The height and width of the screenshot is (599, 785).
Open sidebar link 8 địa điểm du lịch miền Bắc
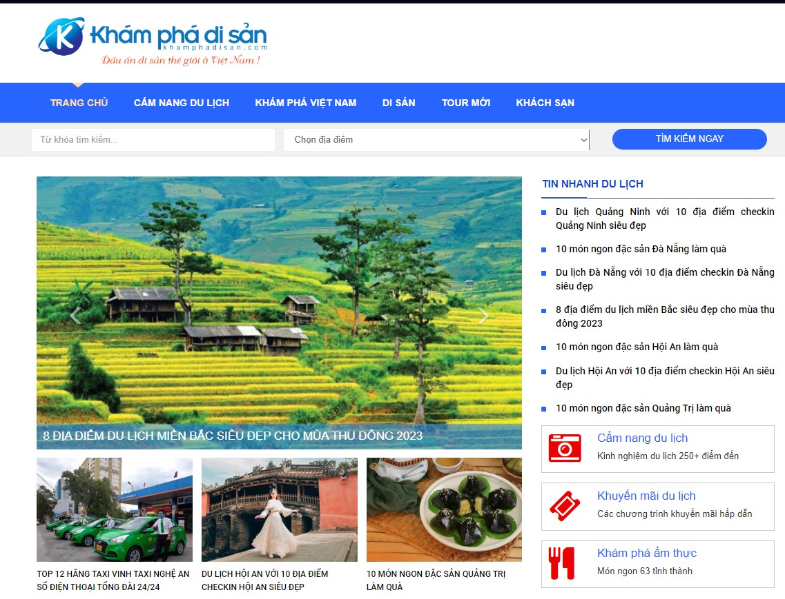tap(665, 316)
